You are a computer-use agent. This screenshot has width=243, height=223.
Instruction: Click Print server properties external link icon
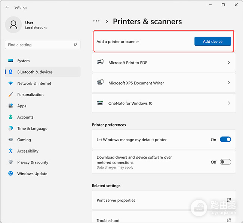(229, 200)
